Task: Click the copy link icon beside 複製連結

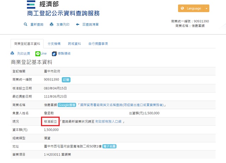Action: tap(54, 54)
